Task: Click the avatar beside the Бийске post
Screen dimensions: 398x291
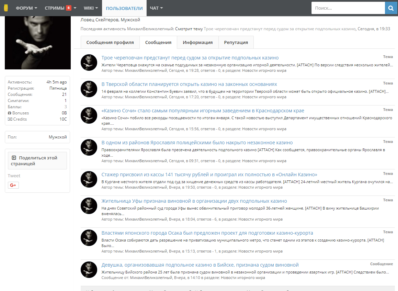Action: [x=89, y=270]
